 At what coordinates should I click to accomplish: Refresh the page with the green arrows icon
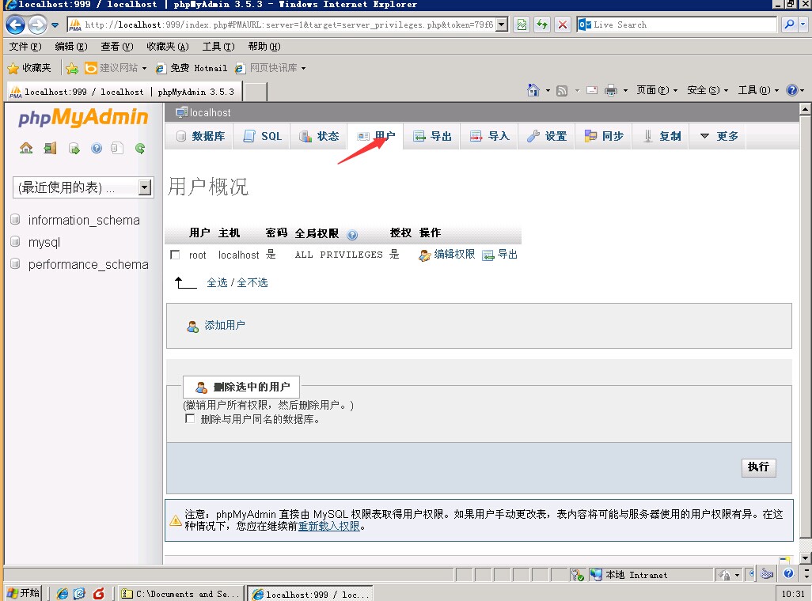click(x=542, y=25)
